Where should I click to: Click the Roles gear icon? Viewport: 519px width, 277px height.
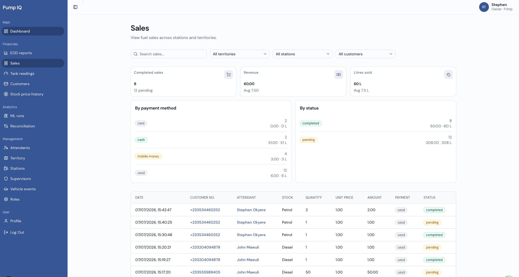pyautogui.click(x=6, y=199)
